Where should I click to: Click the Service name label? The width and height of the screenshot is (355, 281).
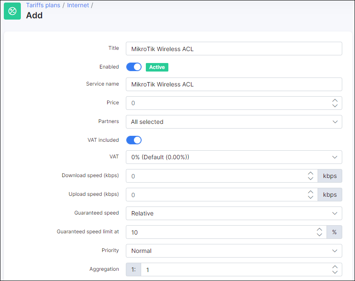tap(102, 84)
